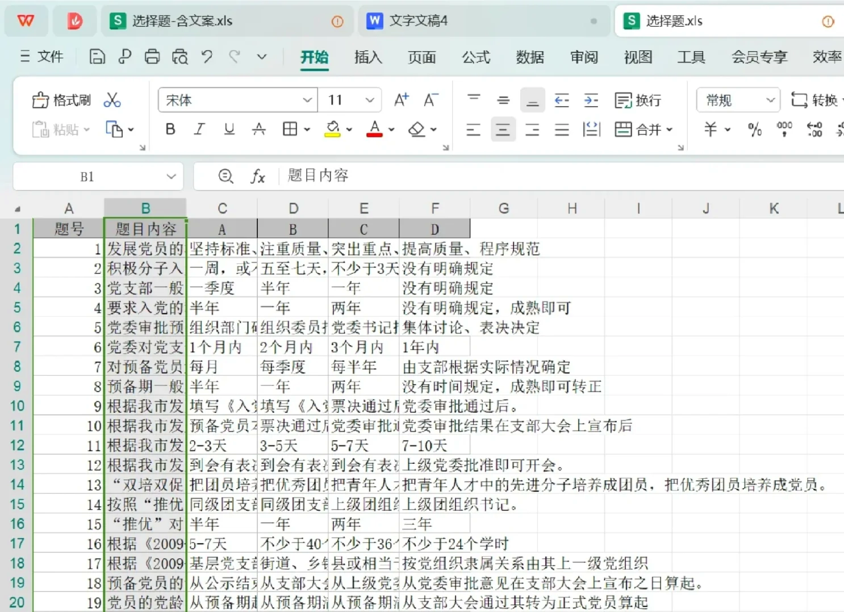Click the percent style icon
Screen dimensions: 844x612
click(754, 129)
